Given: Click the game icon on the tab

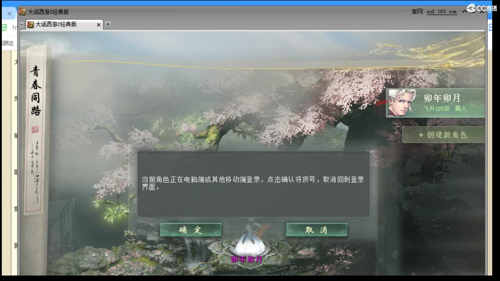Looking at the screenshot, I should pos(30,25).
